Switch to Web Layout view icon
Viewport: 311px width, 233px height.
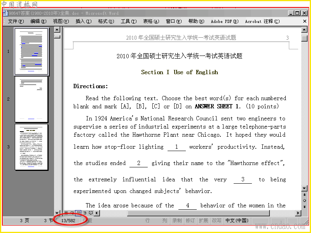(x=72, y=213)
